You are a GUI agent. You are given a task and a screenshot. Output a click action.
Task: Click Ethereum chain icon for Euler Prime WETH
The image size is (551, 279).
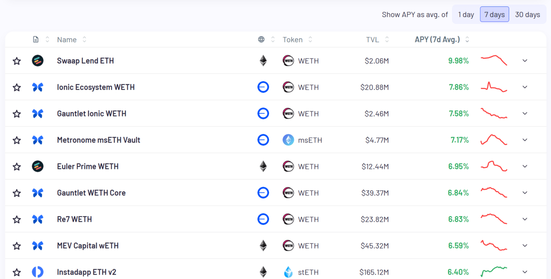(x=263, y=166)
